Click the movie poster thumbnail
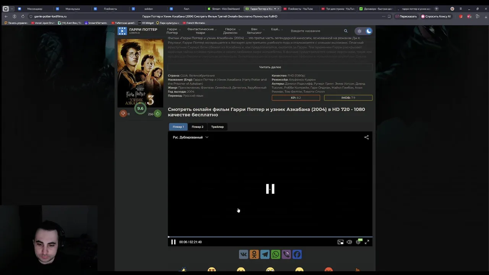 click(x=140, y=73)
